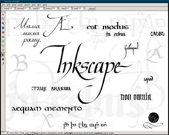Image resolution: width=169 pixels, height=135 pixels.
Task: Click the Thinning value field
Action: (x=26, y=9)
